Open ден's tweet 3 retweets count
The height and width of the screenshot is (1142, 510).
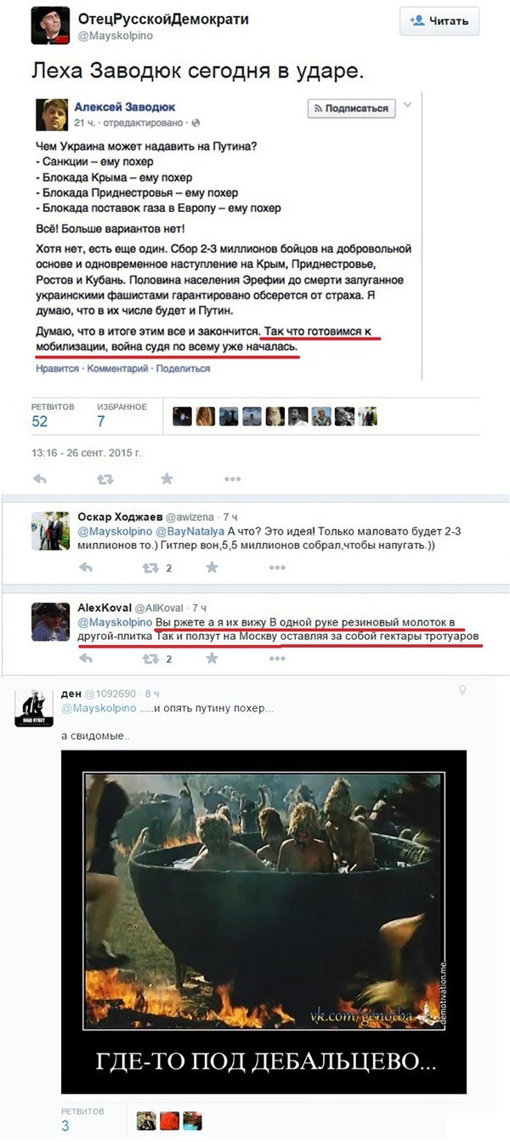[65, 1126]
